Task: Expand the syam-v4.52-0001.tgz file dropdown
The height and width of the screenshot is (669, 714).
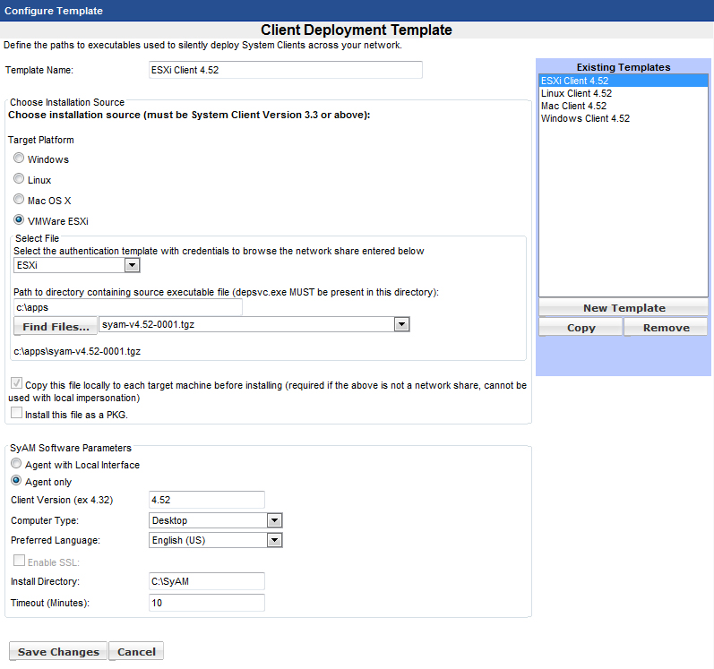Action: 401,325
